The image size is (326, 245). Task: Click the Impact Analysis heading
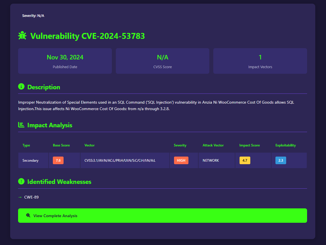pyautogui.click(x=50, y=125)
